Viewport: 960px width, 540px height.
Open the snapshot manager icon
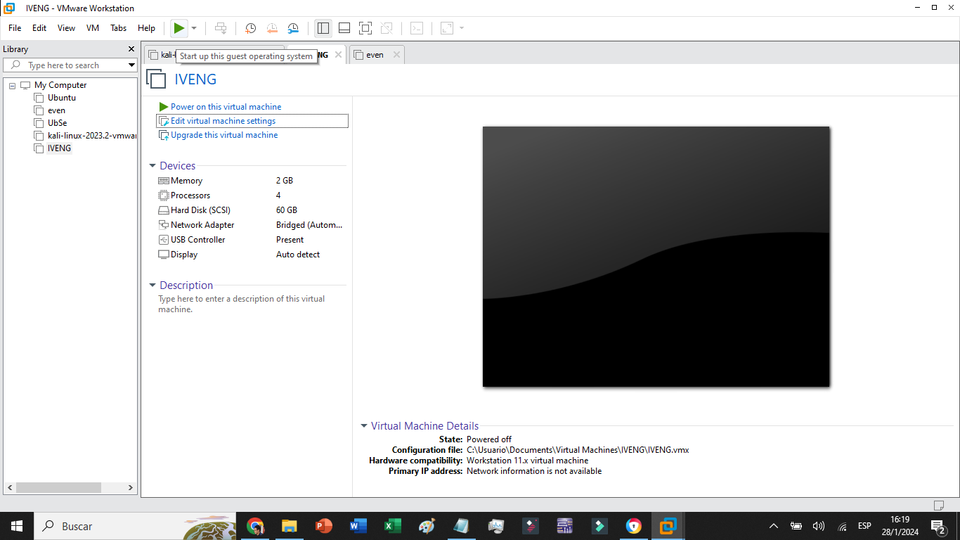pyautogui.click(x=293, y=28)
